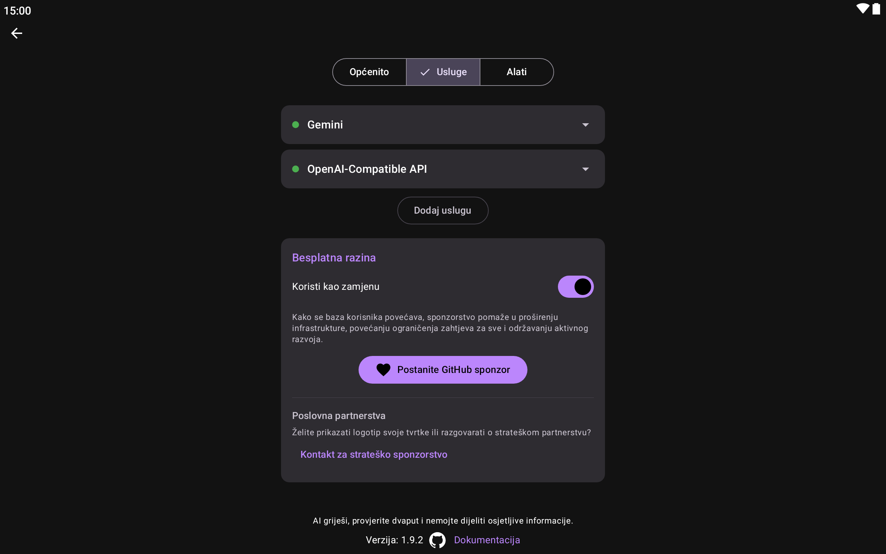Open Kontakt za strateško sponzorstvo link
The height and width of the screenshot is (554, 886).
click(373, 454)
